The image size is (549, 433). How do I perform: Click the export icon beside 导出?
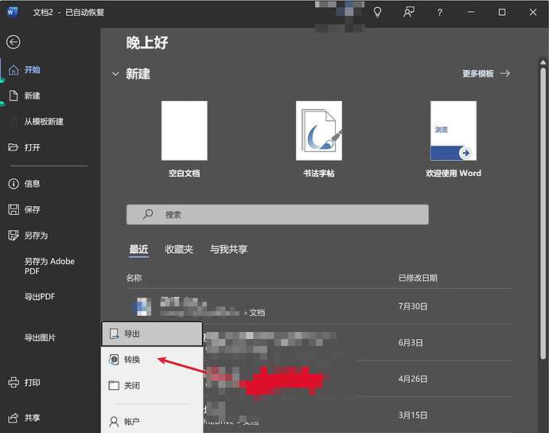[x=114, y=334]
